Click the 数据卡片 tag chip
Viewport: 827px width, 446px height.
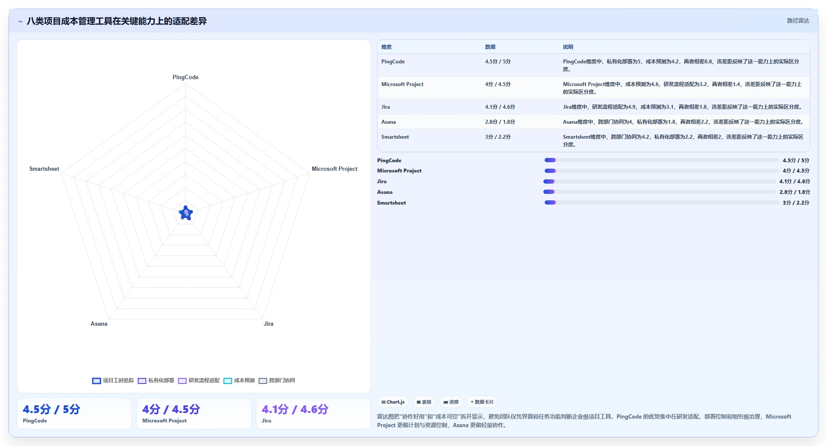482,402
